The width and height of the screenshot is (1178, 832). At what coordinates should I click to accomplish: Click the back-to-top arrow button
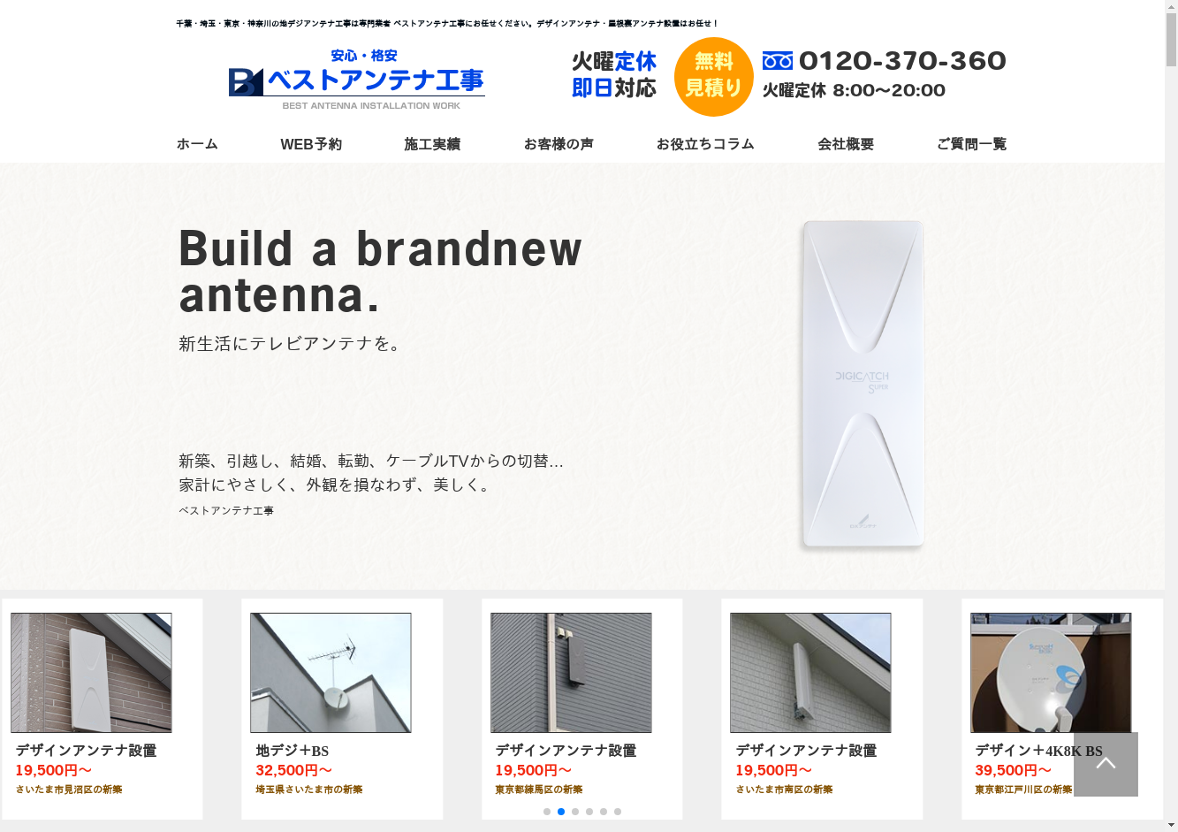tap(1106, 764)
